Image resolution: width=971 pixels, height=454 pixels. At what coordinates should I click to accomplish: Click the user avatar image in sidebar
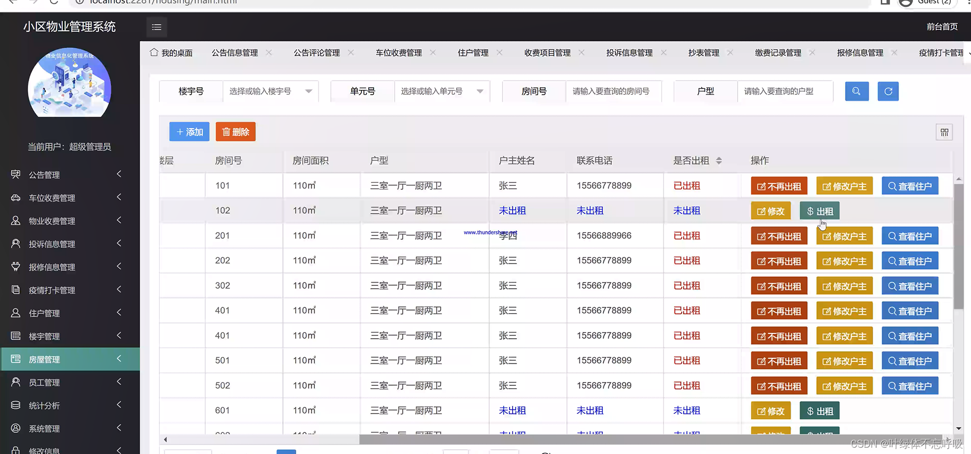69,84
